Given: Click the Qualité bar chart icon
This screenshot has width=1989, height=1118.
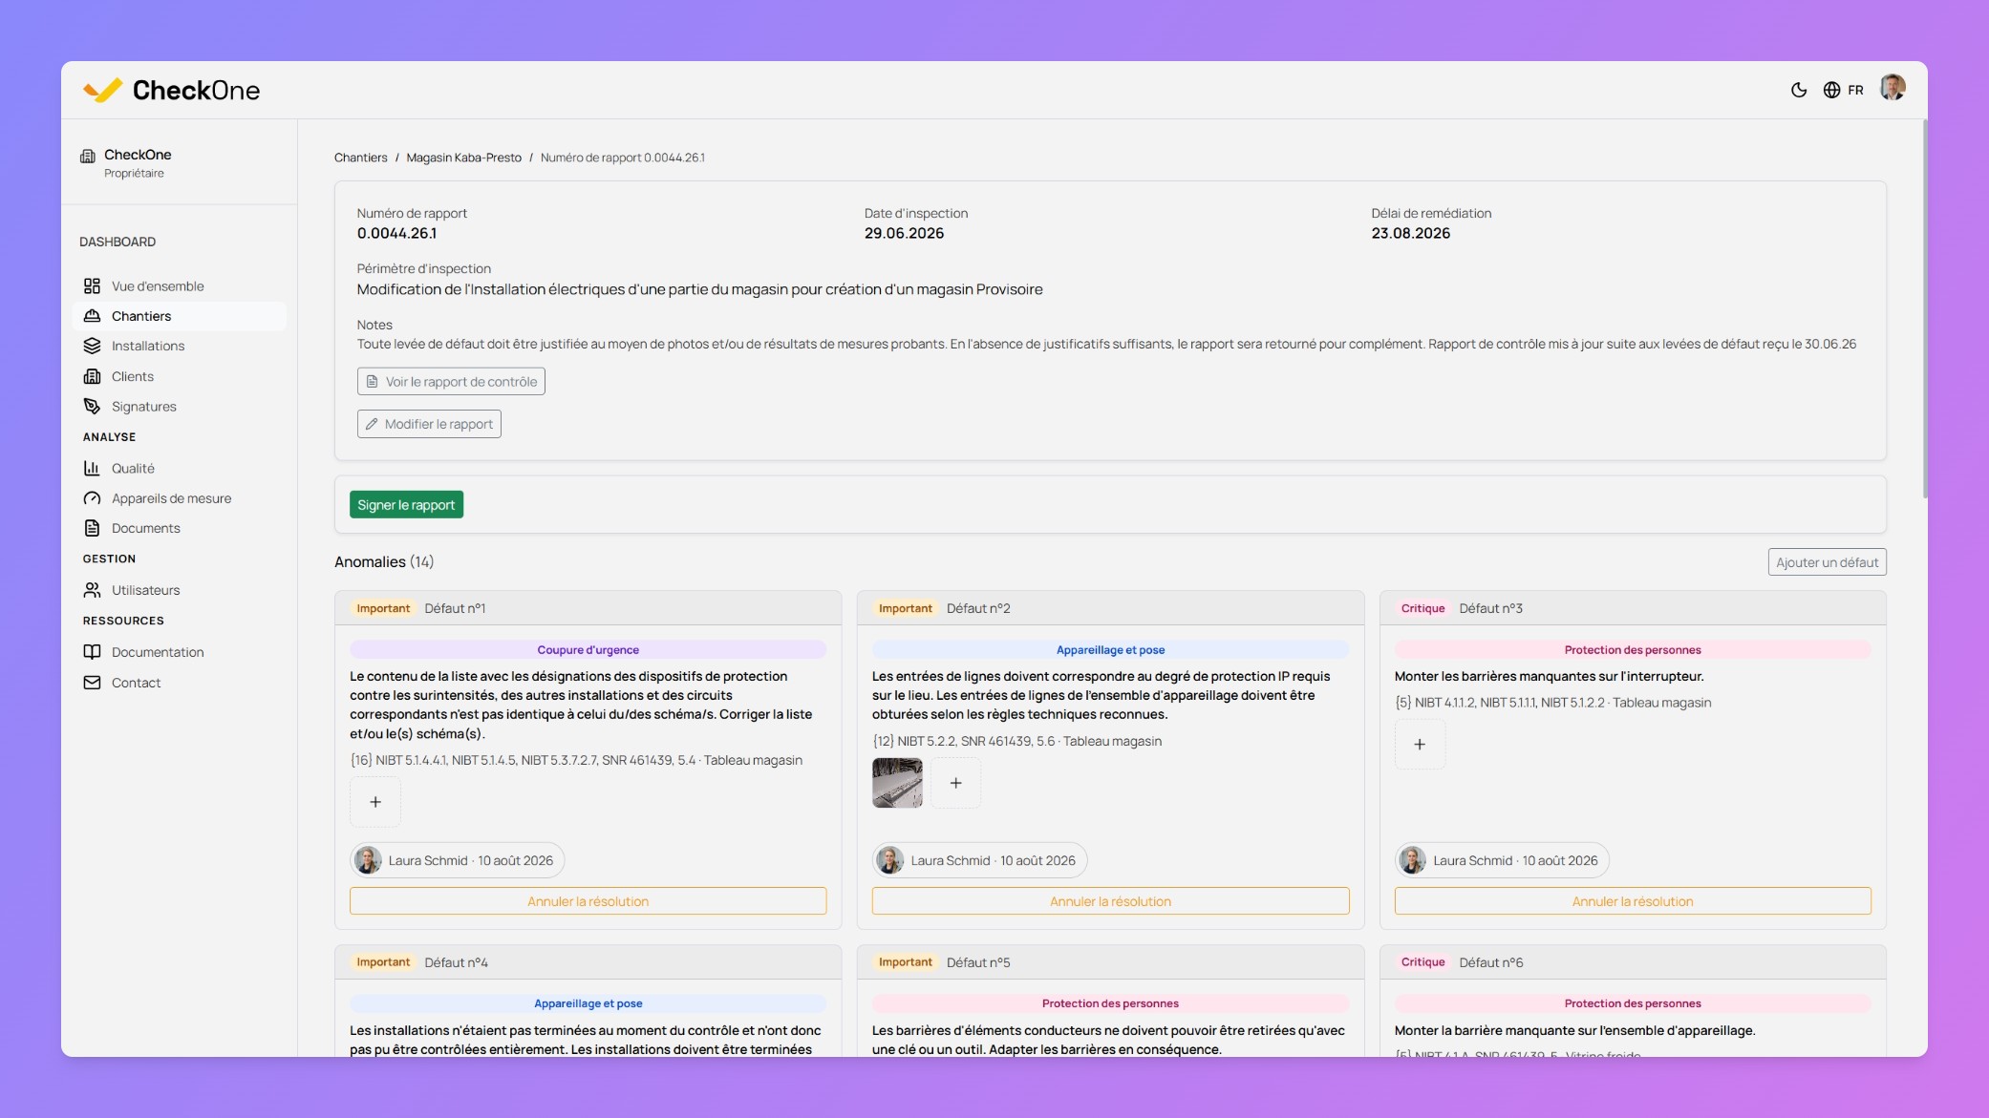Looking at the screenshot, I should 92,468.
